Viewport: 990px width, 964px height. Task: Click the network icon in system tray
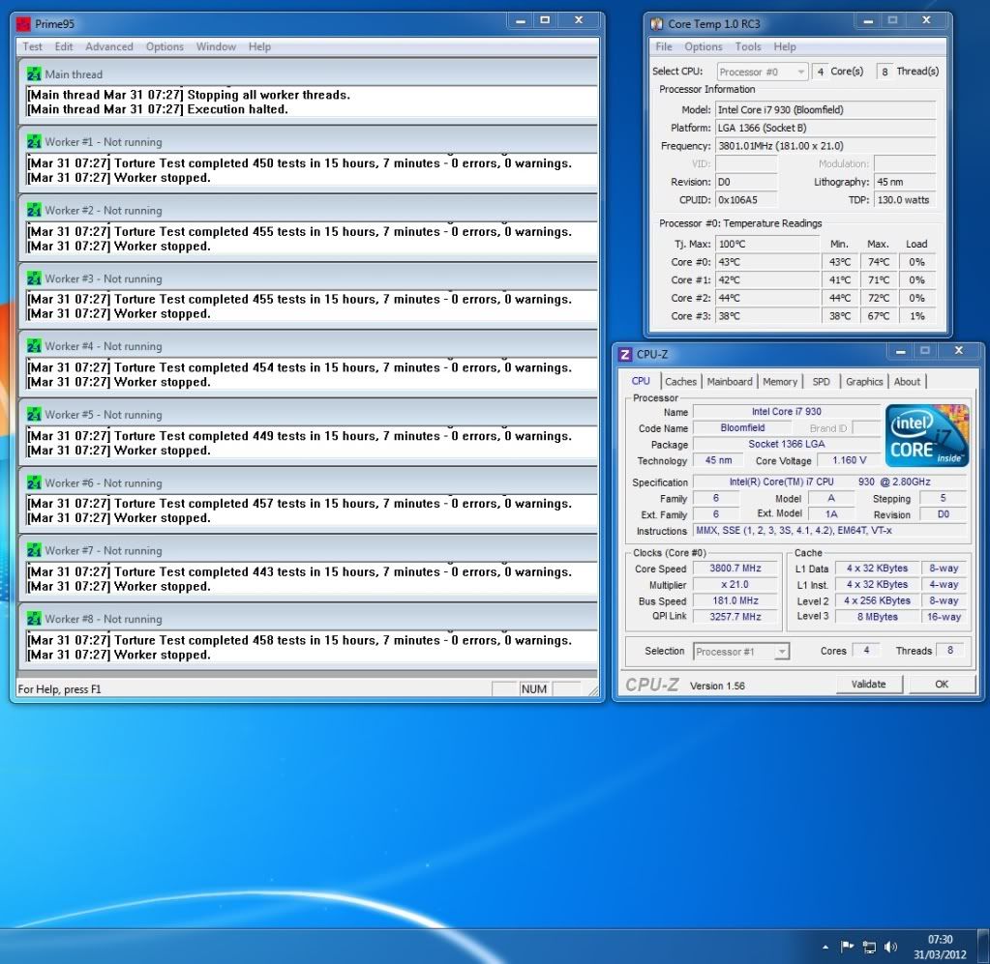tap(872, 947)
